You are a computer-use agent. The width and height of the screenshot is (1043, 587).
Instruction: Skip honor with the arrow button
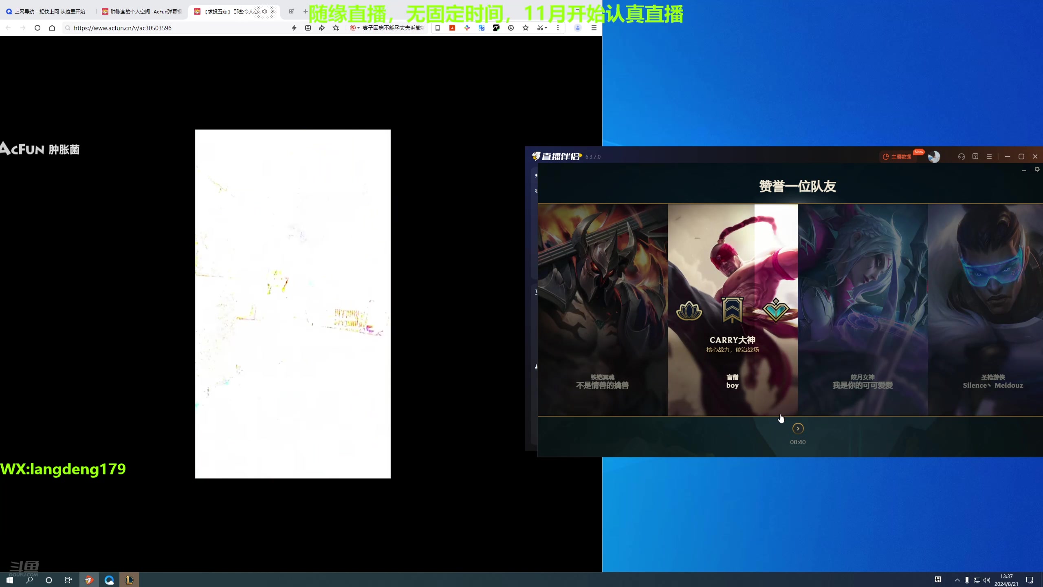pyautogui.click(x=798, y=428)
